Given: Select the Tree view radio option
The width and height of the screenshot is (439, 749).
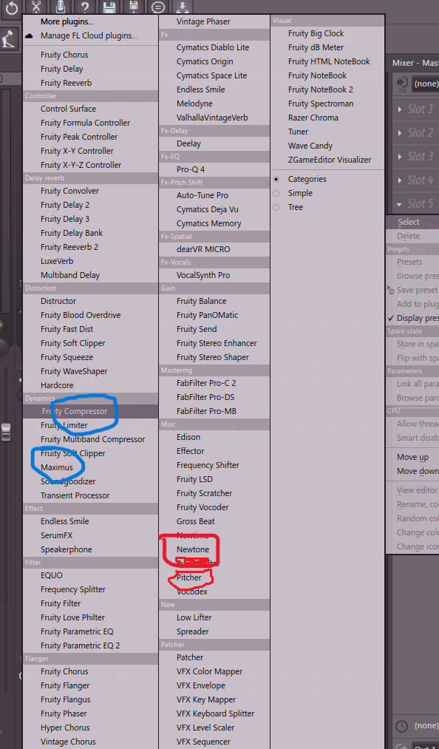Looking at the screenshot, I should point(276,207).
